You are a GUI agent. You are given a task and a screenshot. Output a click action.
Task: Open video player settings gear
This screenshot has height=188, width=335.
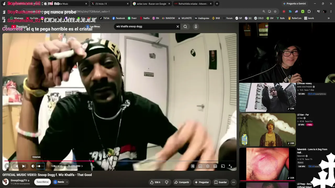[208, 166]
